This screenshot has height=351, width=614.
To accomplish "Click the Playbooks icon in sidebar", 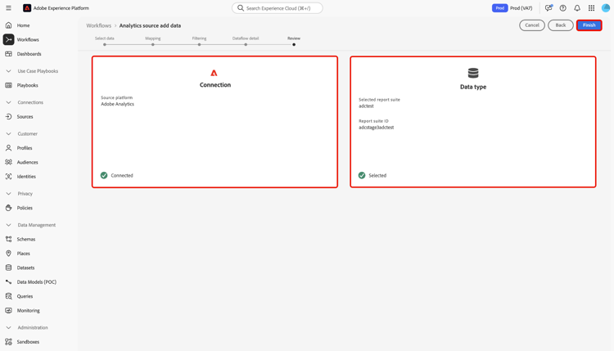I will point(9,85).
